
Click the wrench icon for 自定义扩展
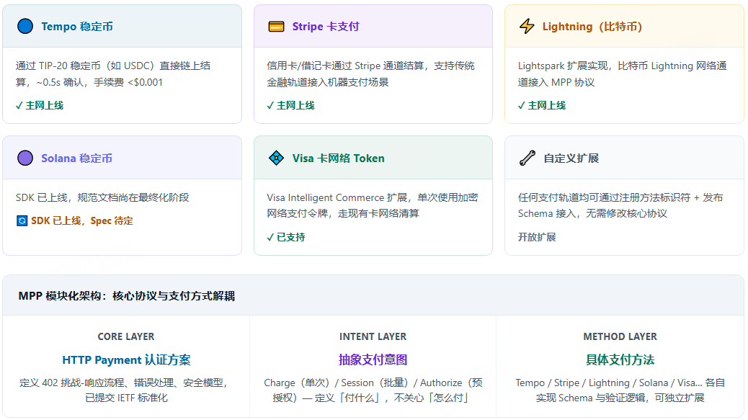click(x=527, y=158)
